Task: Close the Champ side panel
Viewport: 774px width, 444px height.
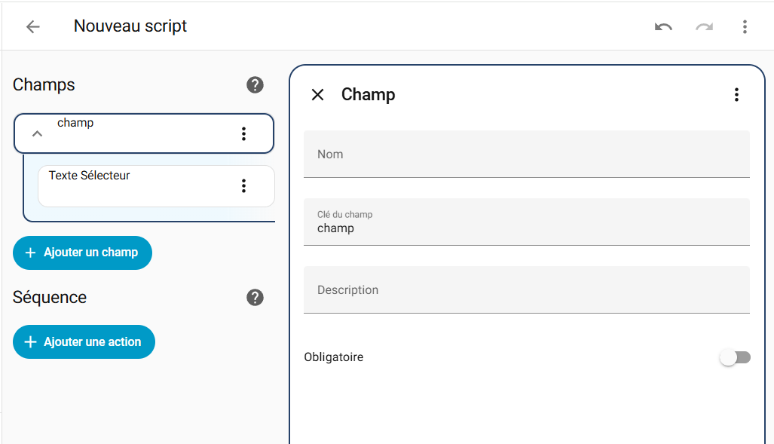Action: tap(318, 94)
